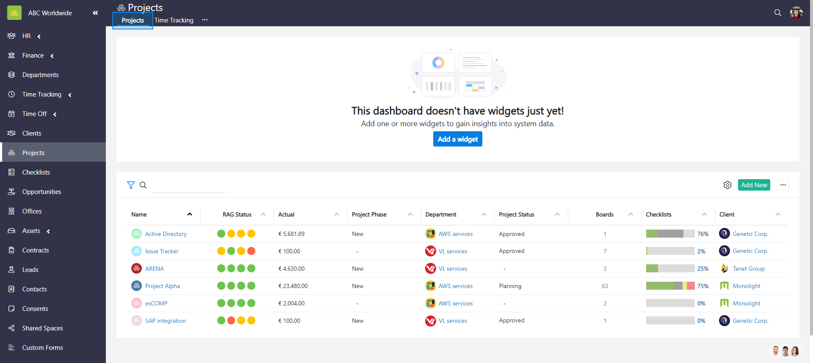Expand the Assets sidebar menu
813x363 pixels.
[48, 231]
